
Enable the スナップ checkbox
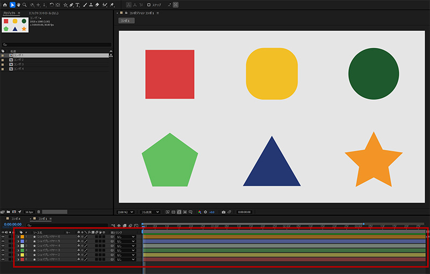[149, 5]
